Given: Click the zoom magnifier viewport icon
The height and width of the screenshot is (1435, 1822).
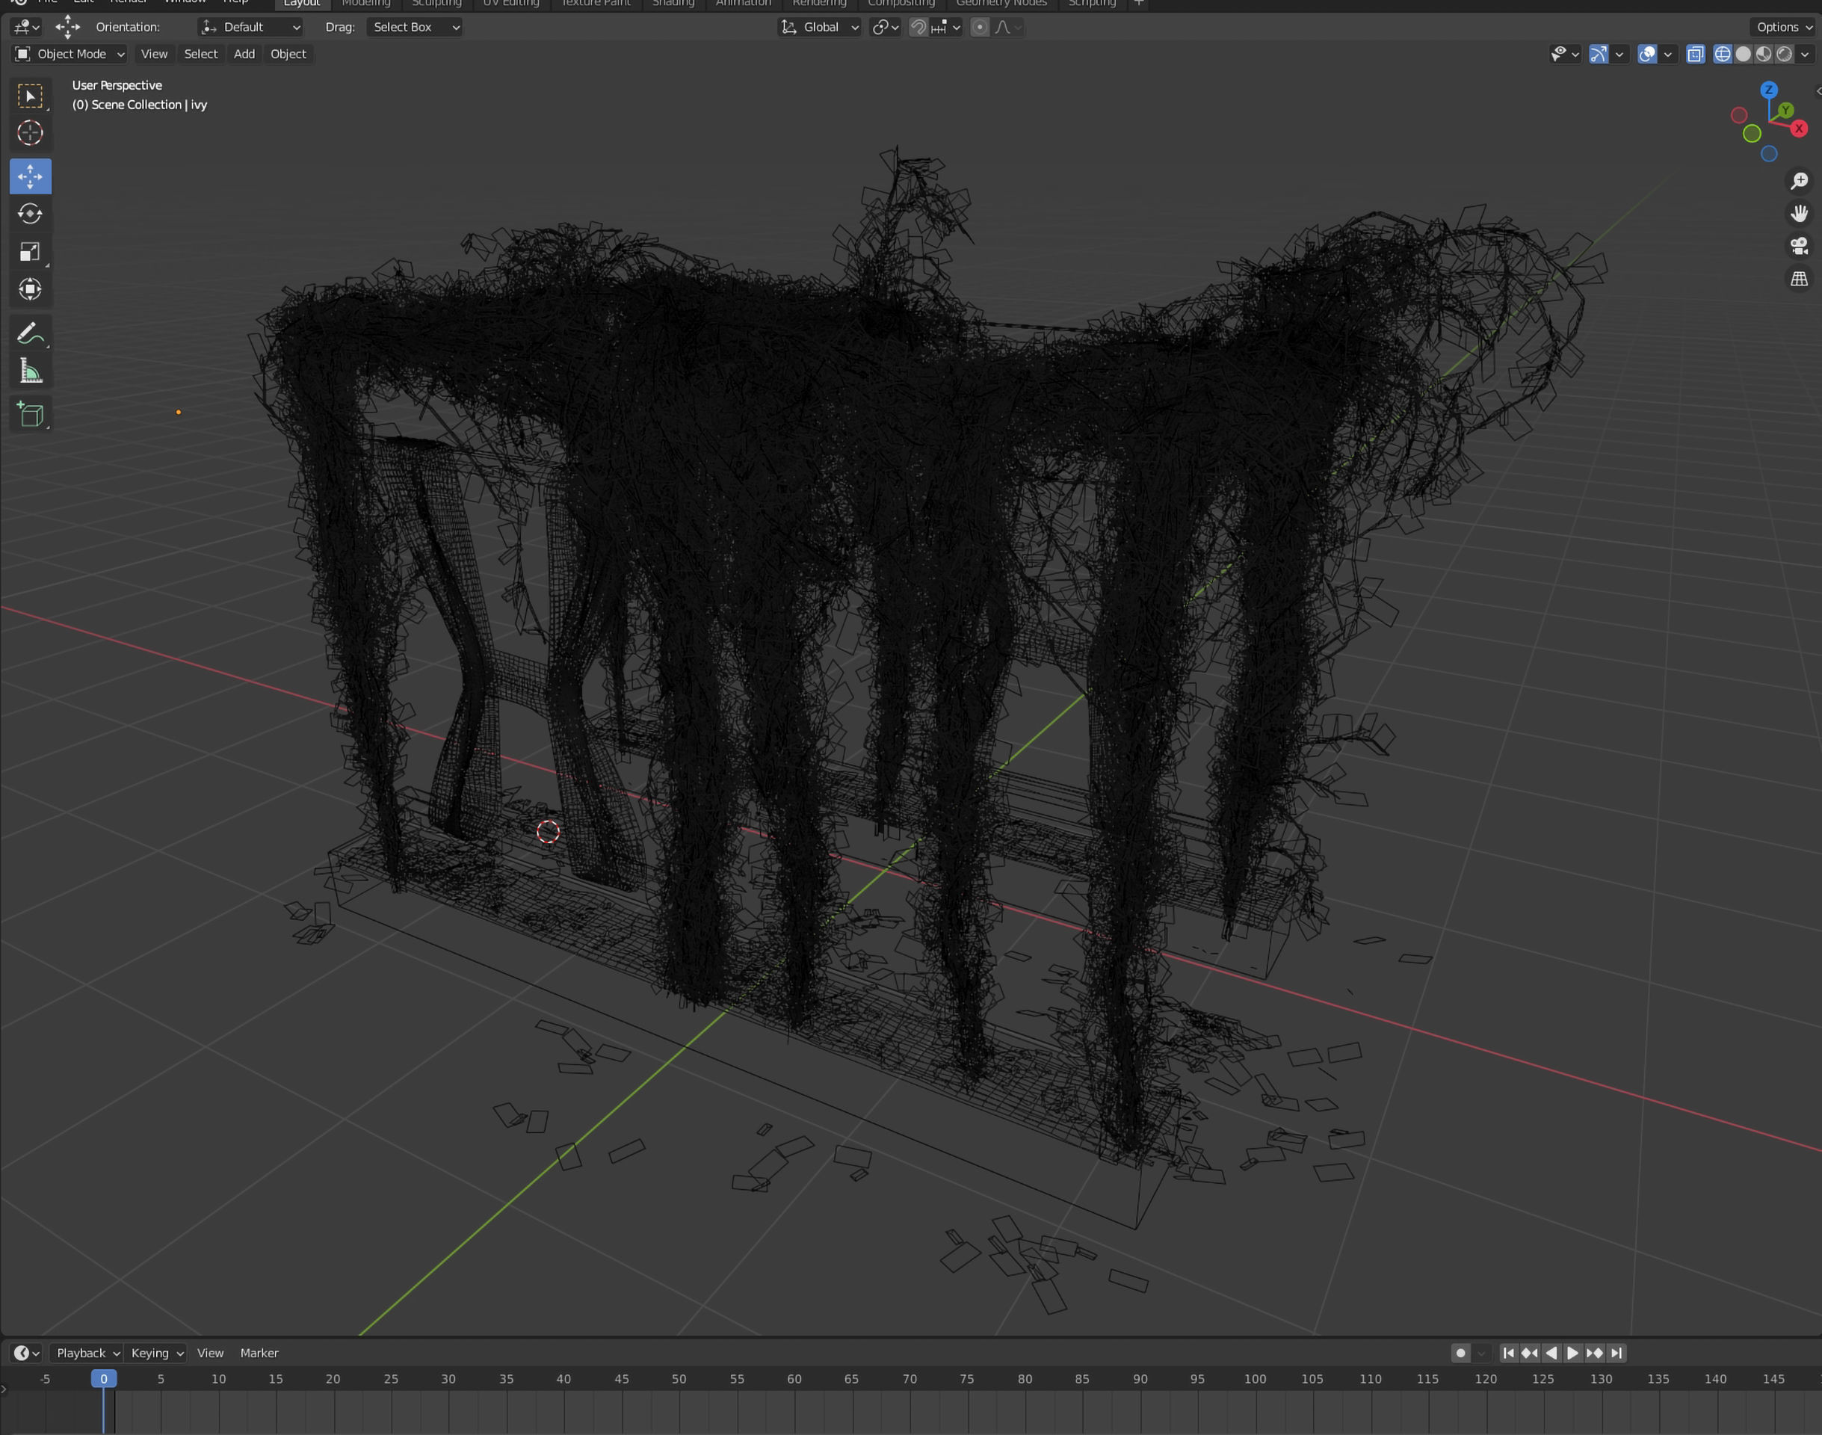Looking at the screenshot, I should (1800, 181).
